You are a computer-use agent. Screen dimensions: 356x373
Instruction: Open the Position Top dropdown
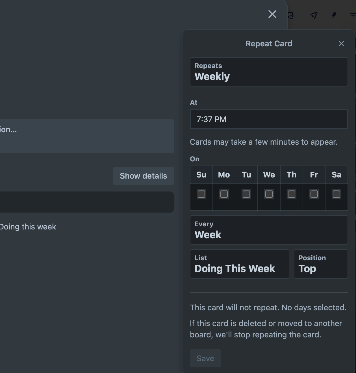point(321,264)
